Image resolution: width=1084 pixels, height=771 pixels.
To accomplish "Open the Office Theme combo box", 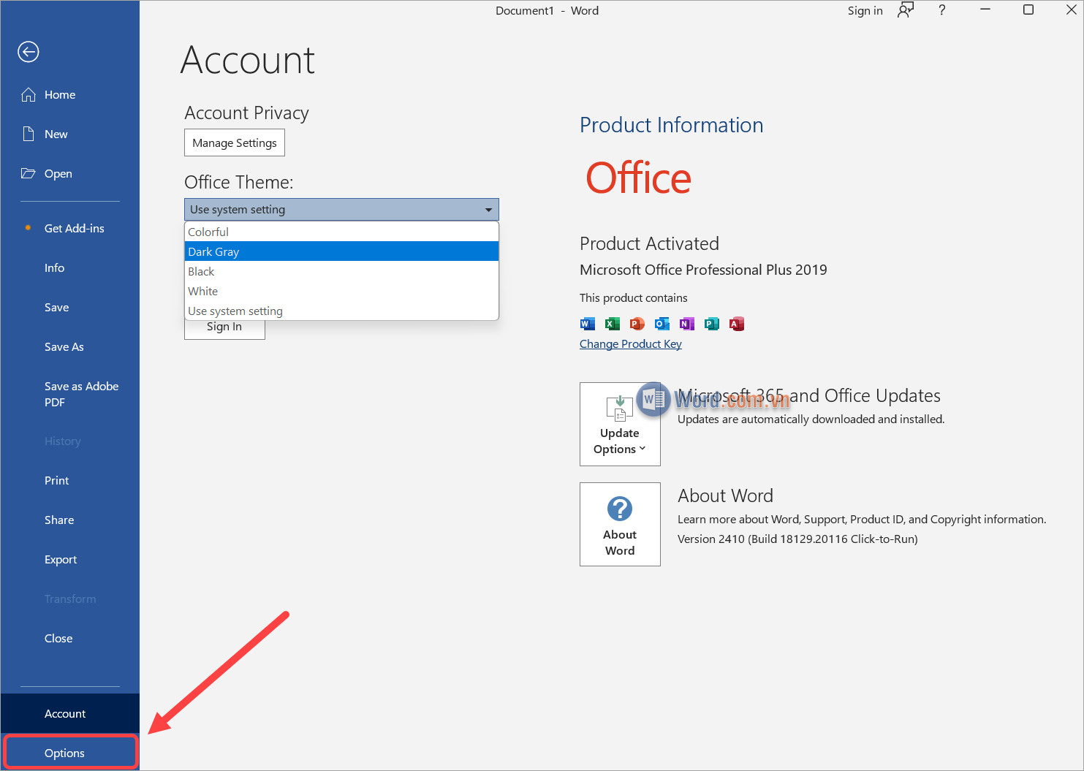I will [341, 210].
